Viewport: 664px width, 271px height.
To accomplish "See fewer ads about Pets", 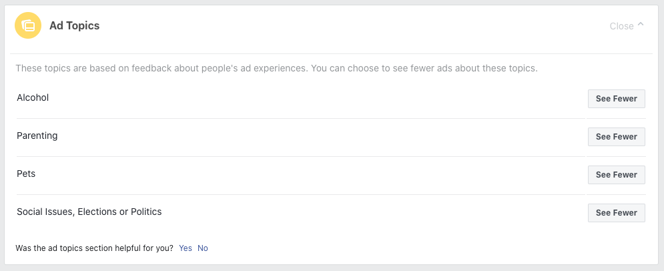I will [x=616, y=175].
